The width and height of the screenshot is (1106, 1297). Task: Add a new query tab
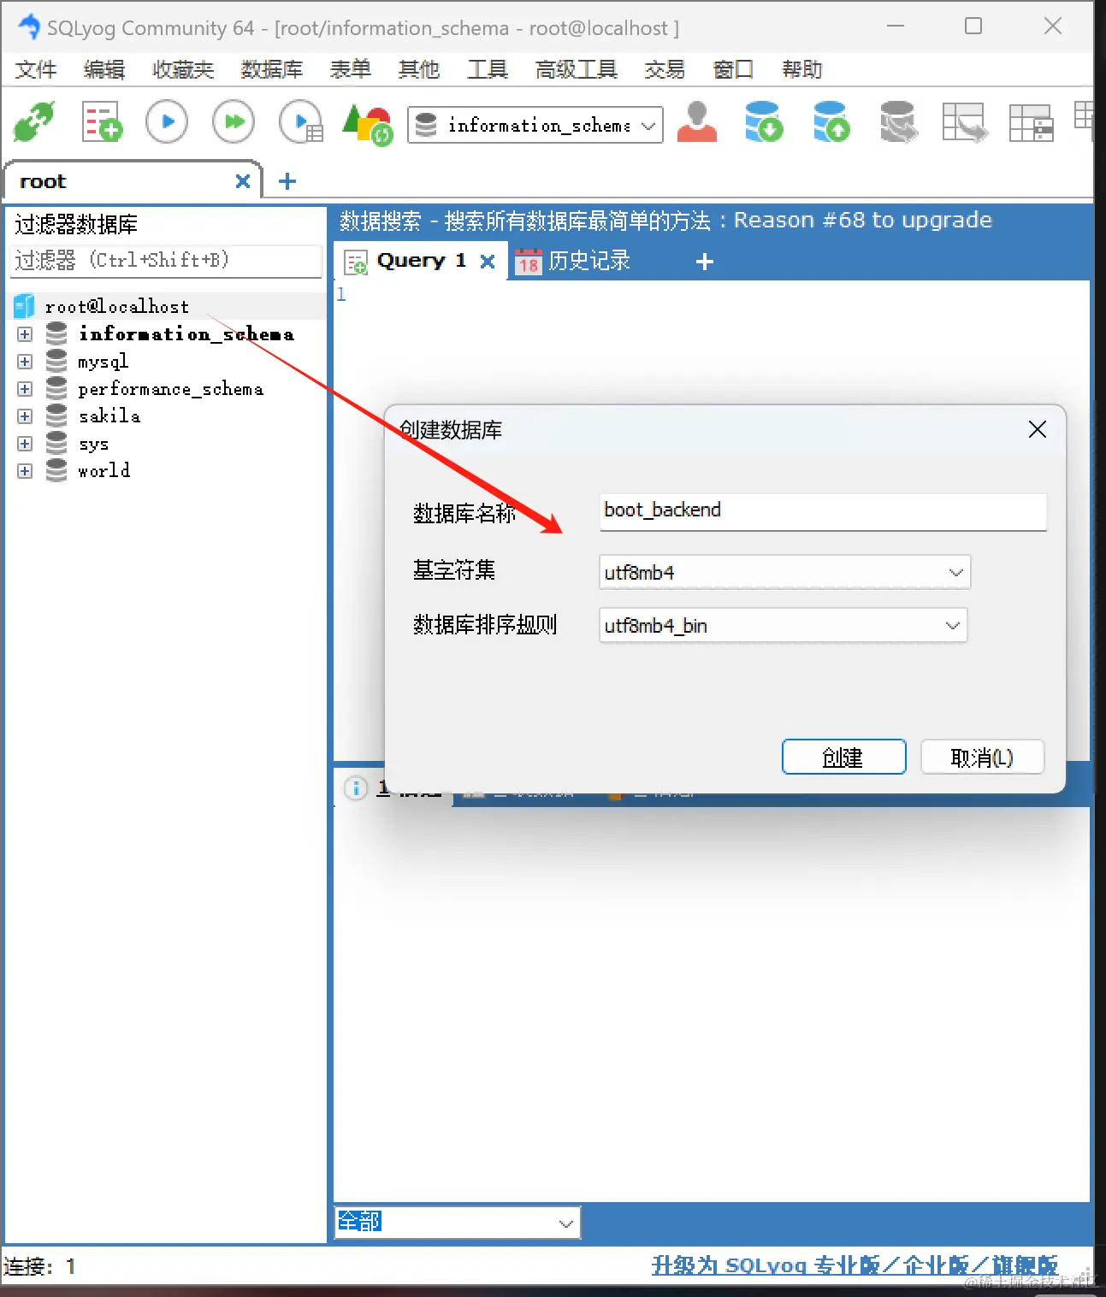point(705,262)
